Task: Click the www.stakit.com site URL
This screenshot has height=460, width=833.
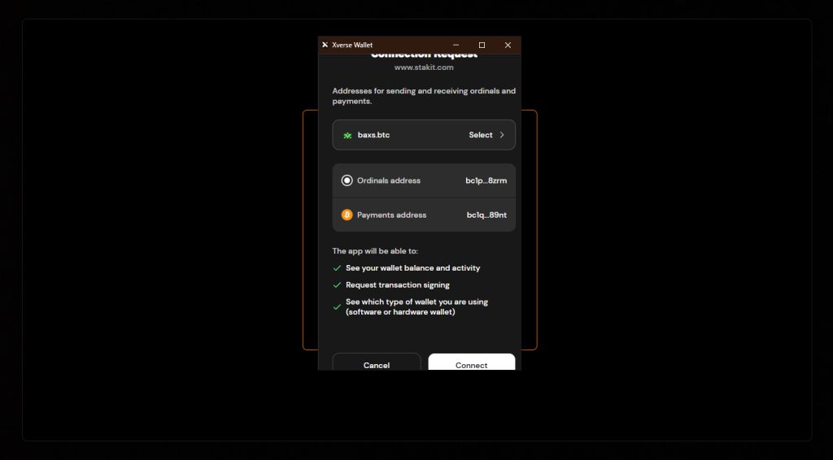Action: (424, 67)
